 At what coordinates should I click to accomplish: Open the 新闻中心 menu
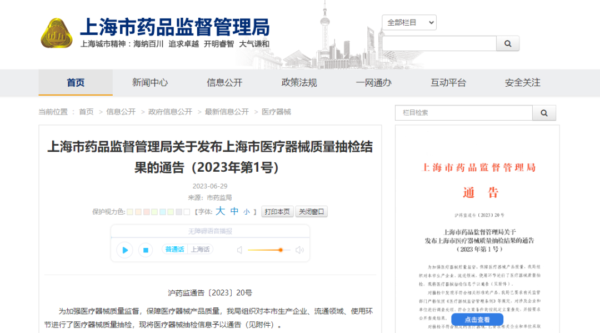click(149, 83)
